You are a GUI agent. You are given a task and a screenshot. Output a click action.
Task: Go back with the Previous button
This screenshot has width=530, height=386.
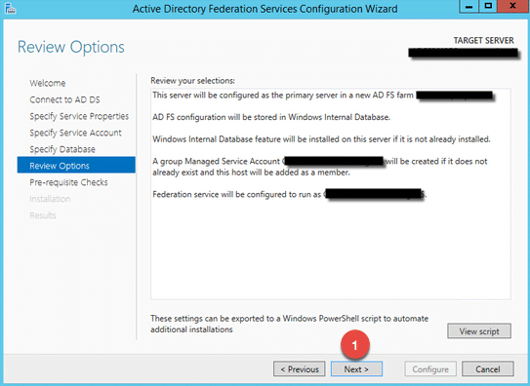click(x=300, y=369)
